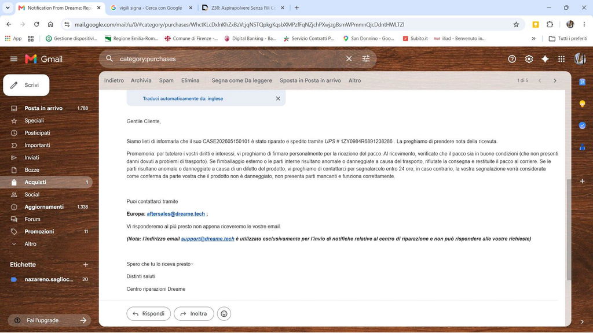This screenshot has width=593, height=333.
Task: Hide the side panel chevron
Action: (582, 321)
